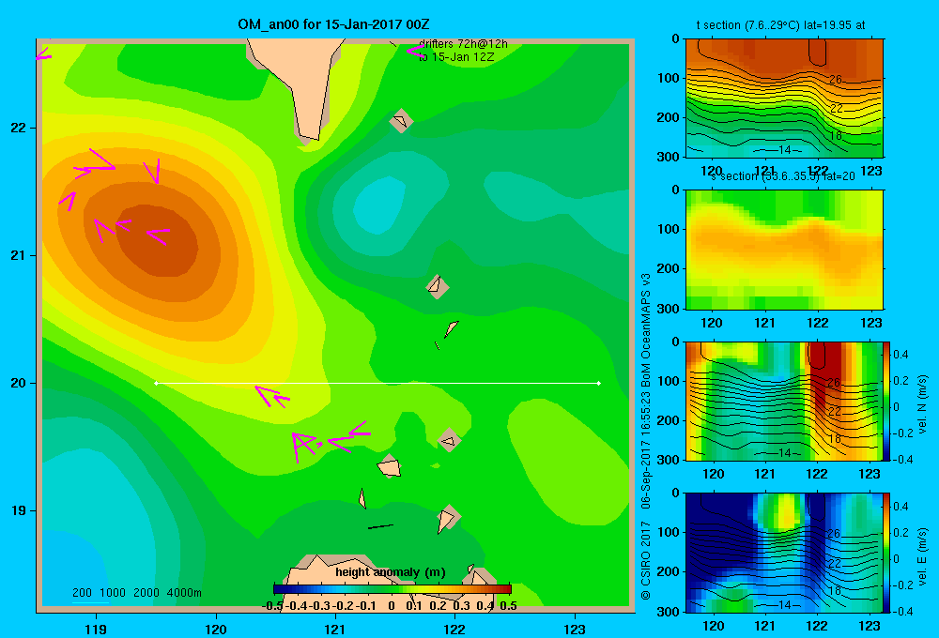939x638 pixels.
Task: Click the "OM_an00 for 15-Jan-2017 00Z" title
Action: click(x=333, y=24)
